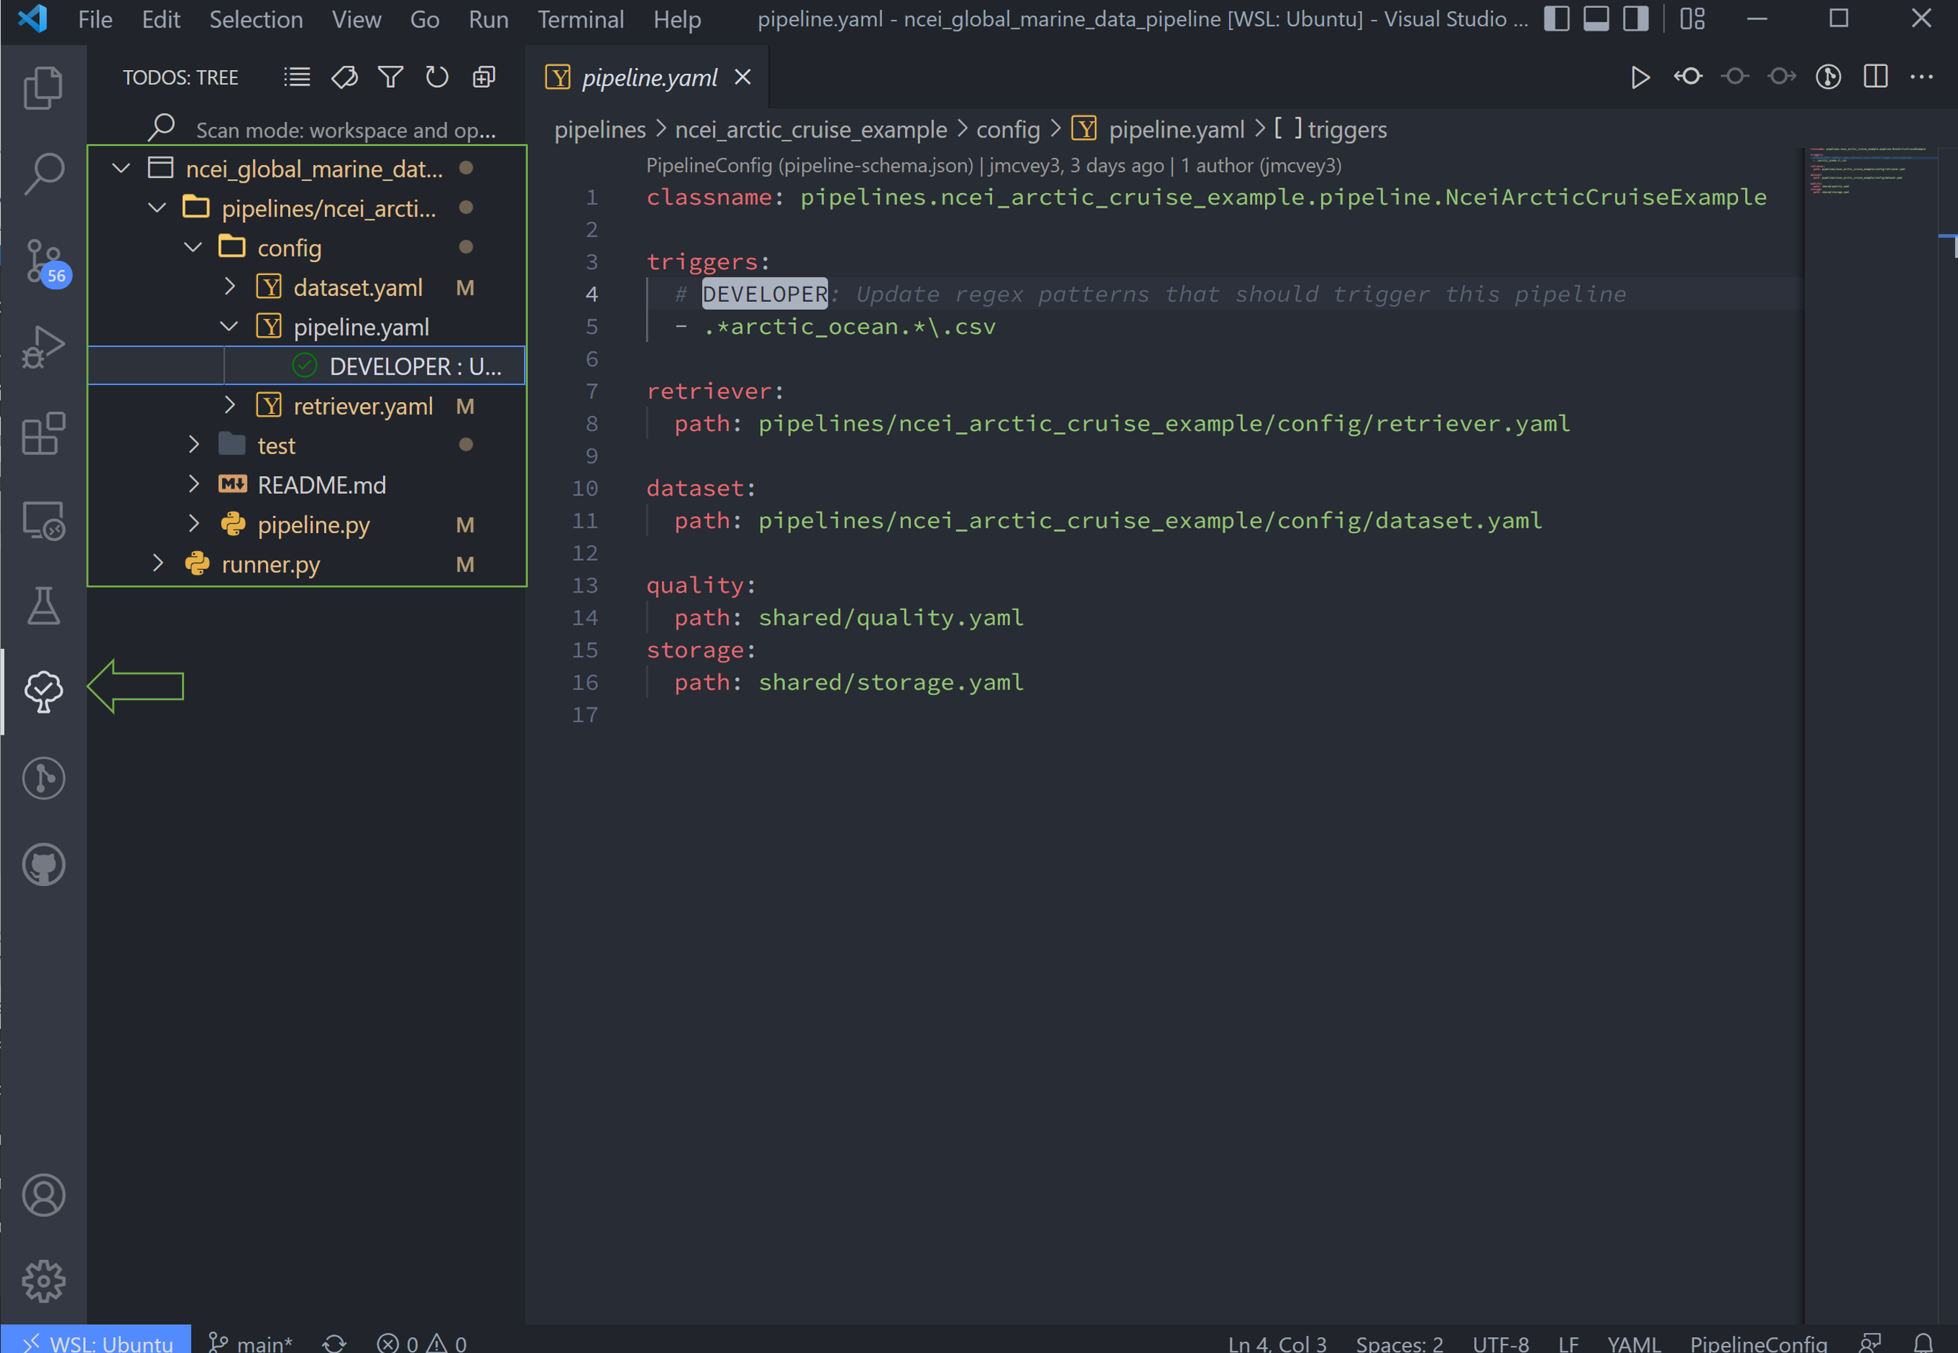Open the Edit menu

[161, 20]
